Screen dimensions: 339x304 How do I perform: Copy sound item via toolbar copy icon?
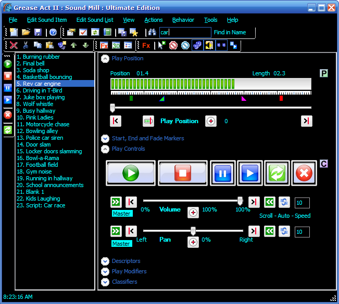pyautogui.click(x=37, y=45)
